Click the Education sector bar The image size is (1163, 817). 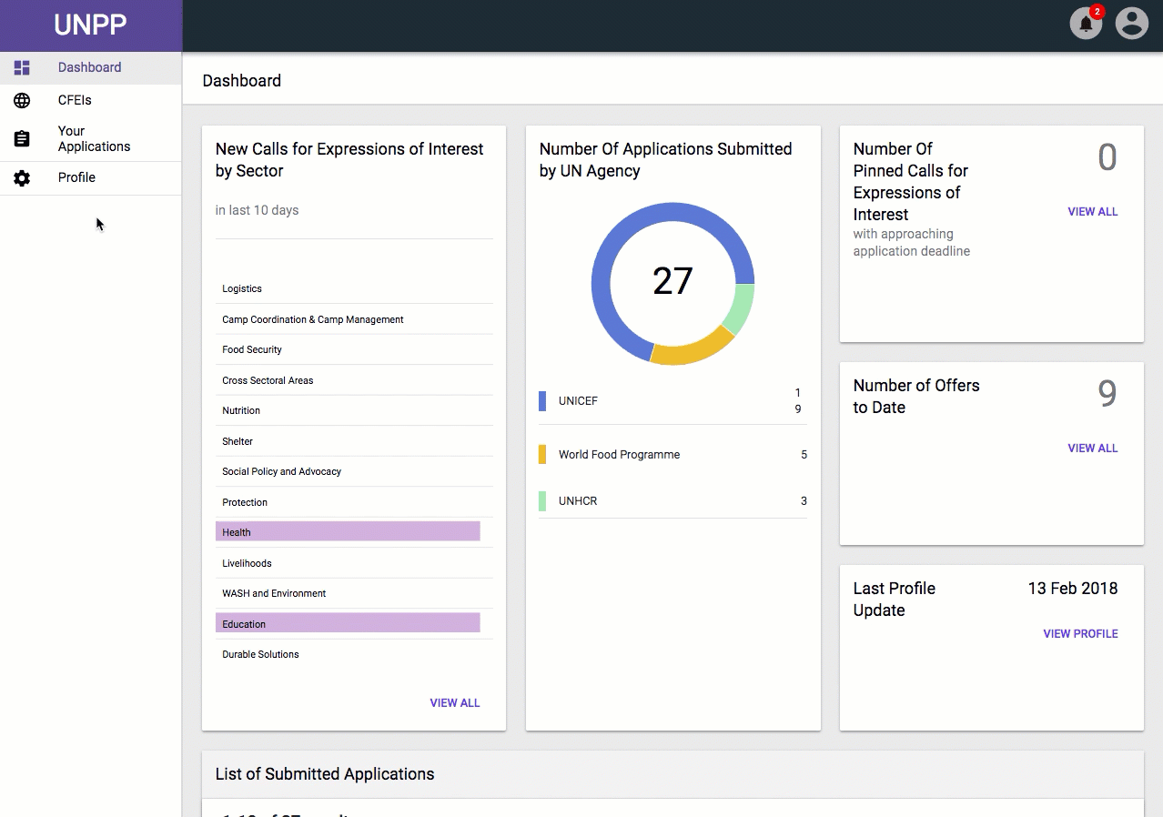coord(348,623)
